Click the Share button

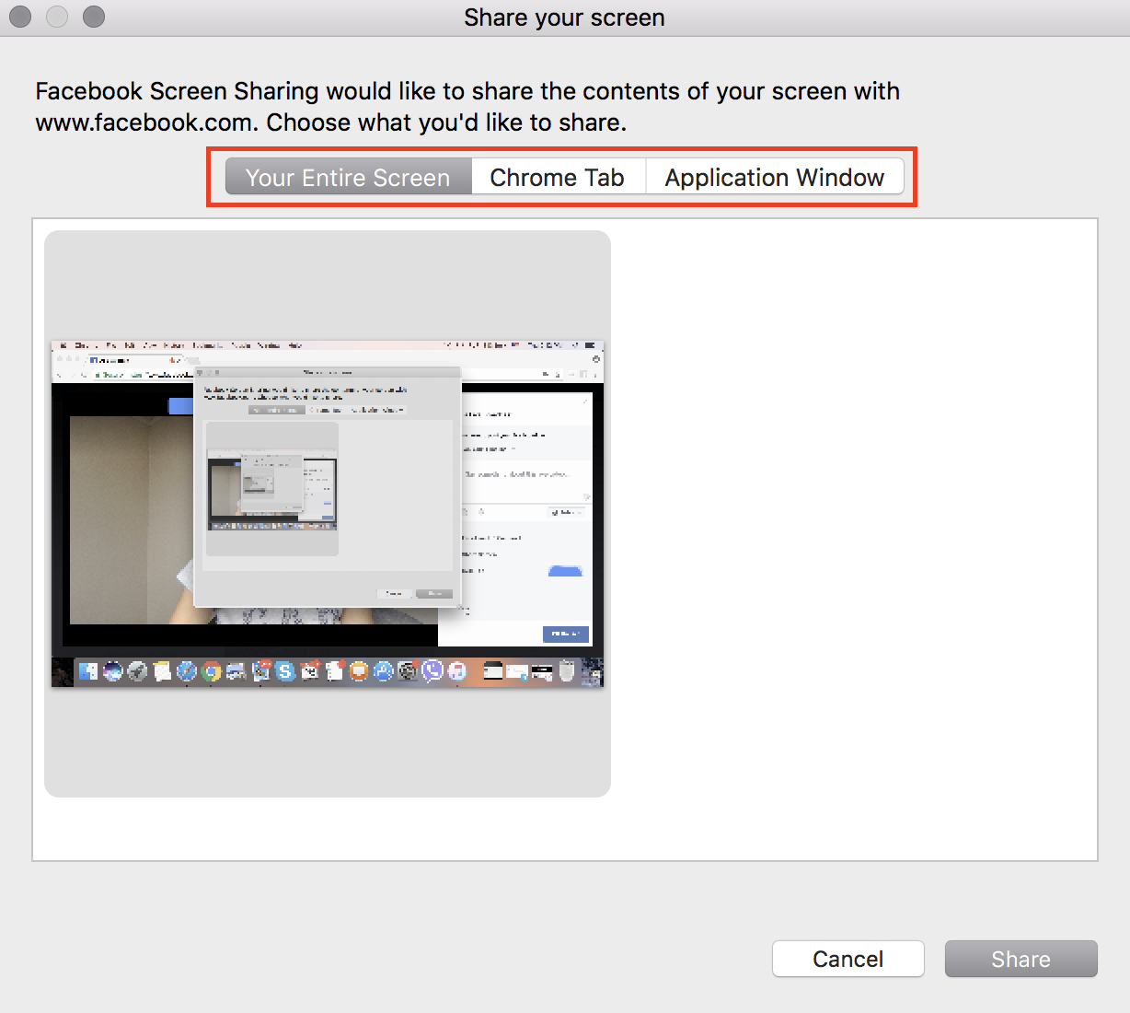point(1020,959)
